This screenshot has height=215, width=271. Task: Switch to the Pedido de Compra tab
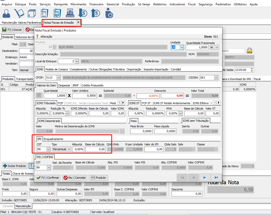click(x=56, y=69)
